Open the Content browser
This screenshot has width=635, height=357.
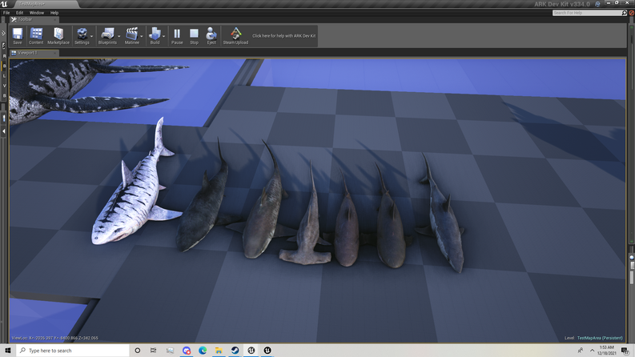pyautogui.click(x=36, y=35)
